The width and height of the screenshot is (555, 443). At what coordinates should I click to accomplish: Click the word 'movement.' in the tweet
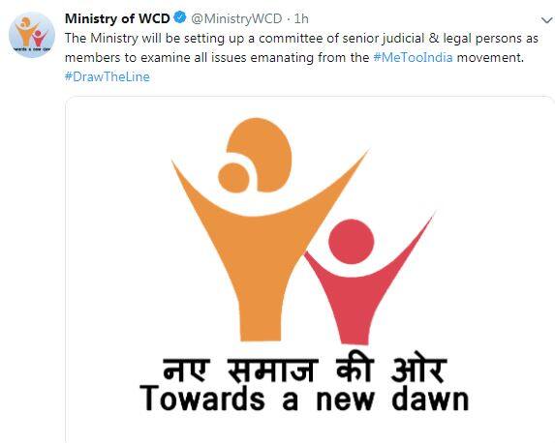click(490, 57)
